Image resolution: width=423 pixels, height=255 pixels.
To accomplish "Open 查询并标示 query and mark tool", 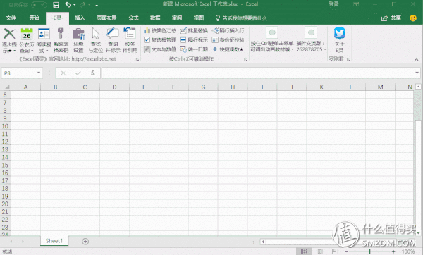I will (x=113, y=40).
